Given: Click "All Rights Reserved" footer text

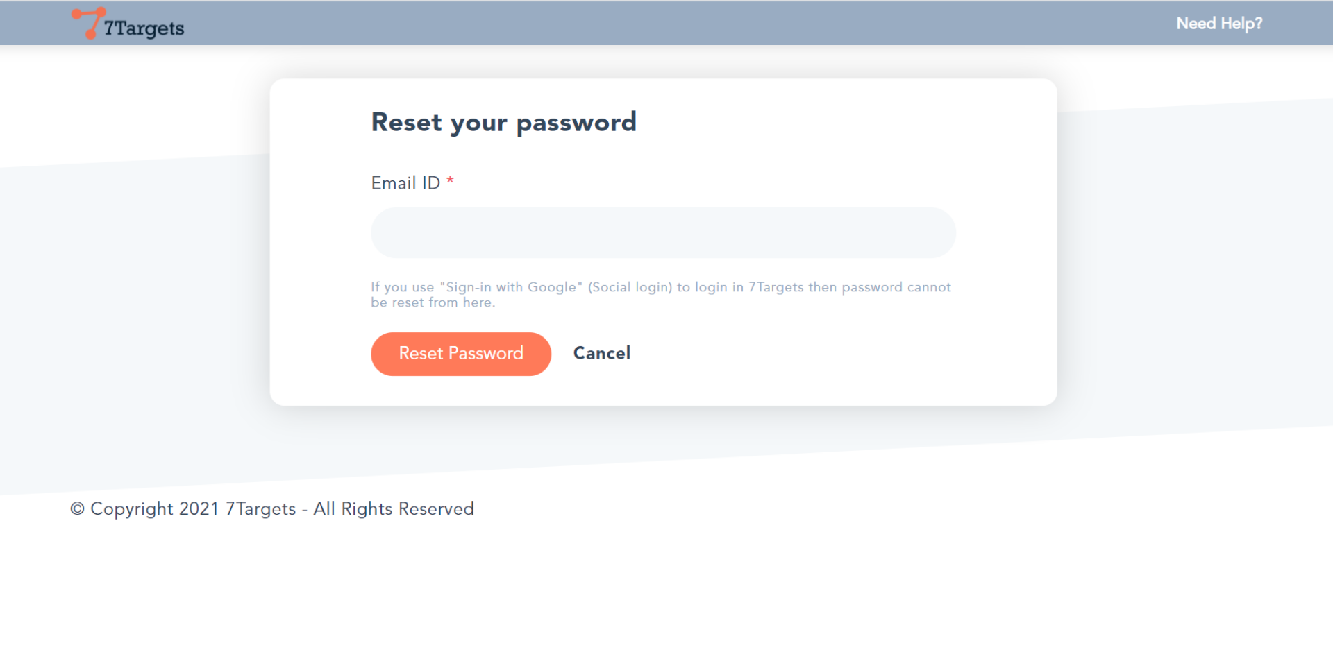Looking at the screenshot, I should click(394, 509).
